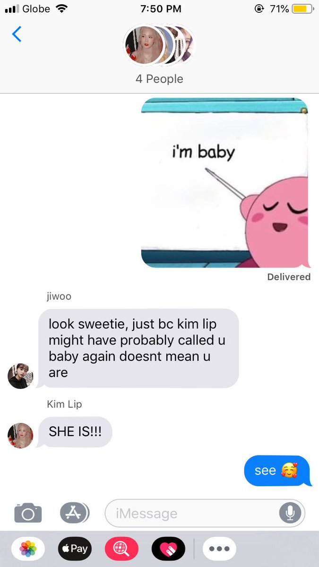Select jiwoo's "look sweetie" message bubble

pyautogui.click(x=138, y=349)
